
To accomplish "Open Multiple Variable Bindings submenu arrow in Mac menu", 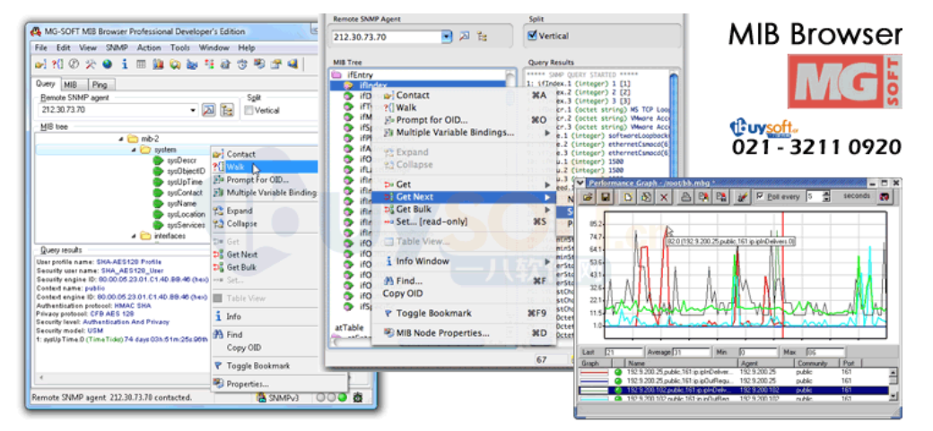I will click(x=547, y=133).
